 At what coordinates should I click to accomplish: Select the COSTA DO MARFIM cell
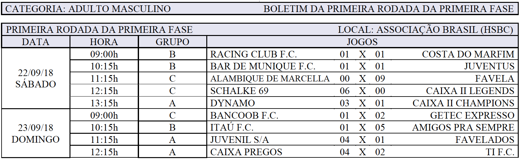click(468, 54)
